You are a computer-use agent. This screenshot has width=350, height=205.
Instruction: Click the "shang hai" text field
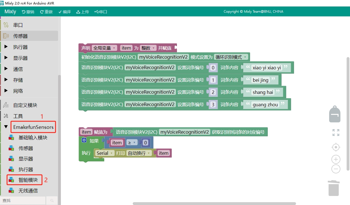coord(263,92)
